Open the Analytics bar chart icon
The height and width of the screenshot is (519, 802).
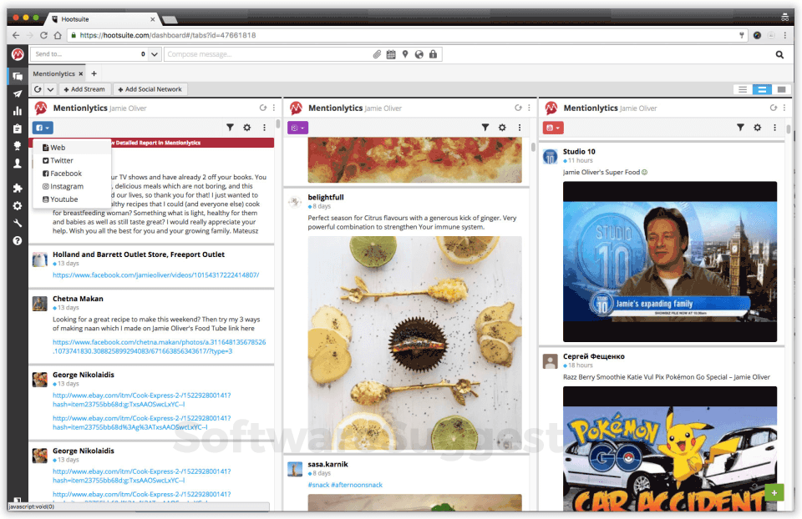[x=18, y=111]
